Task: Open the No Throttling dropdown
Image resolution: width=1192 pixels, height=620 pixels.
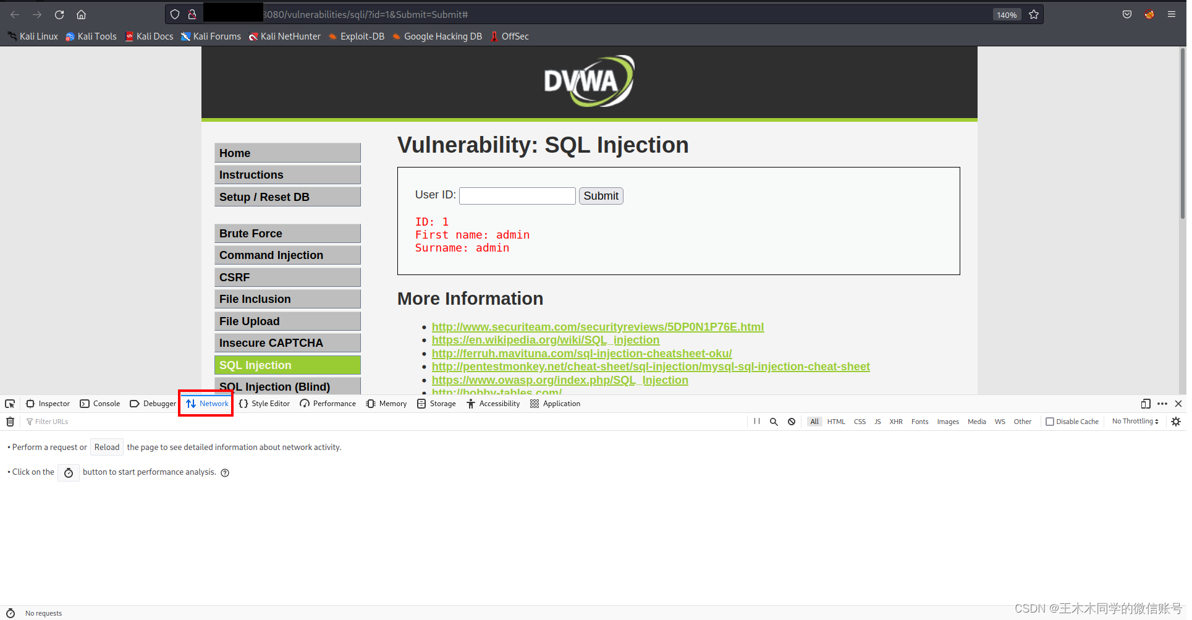Action: tap(1135, 422)
